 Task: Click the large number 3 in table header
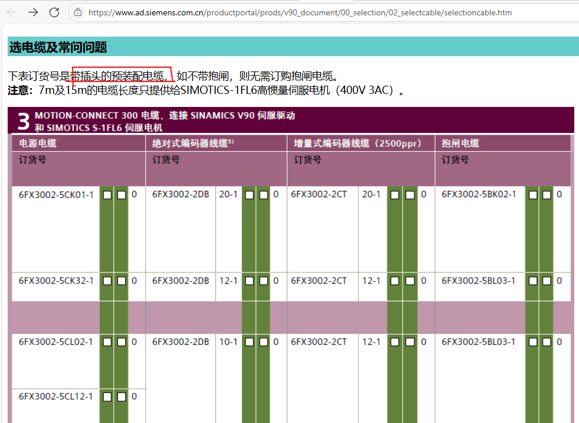[24, 122]
